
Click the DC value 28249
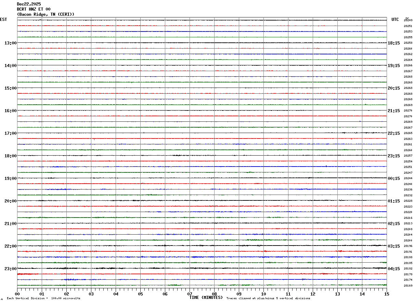pyautogui.click(x=408, y=21)
